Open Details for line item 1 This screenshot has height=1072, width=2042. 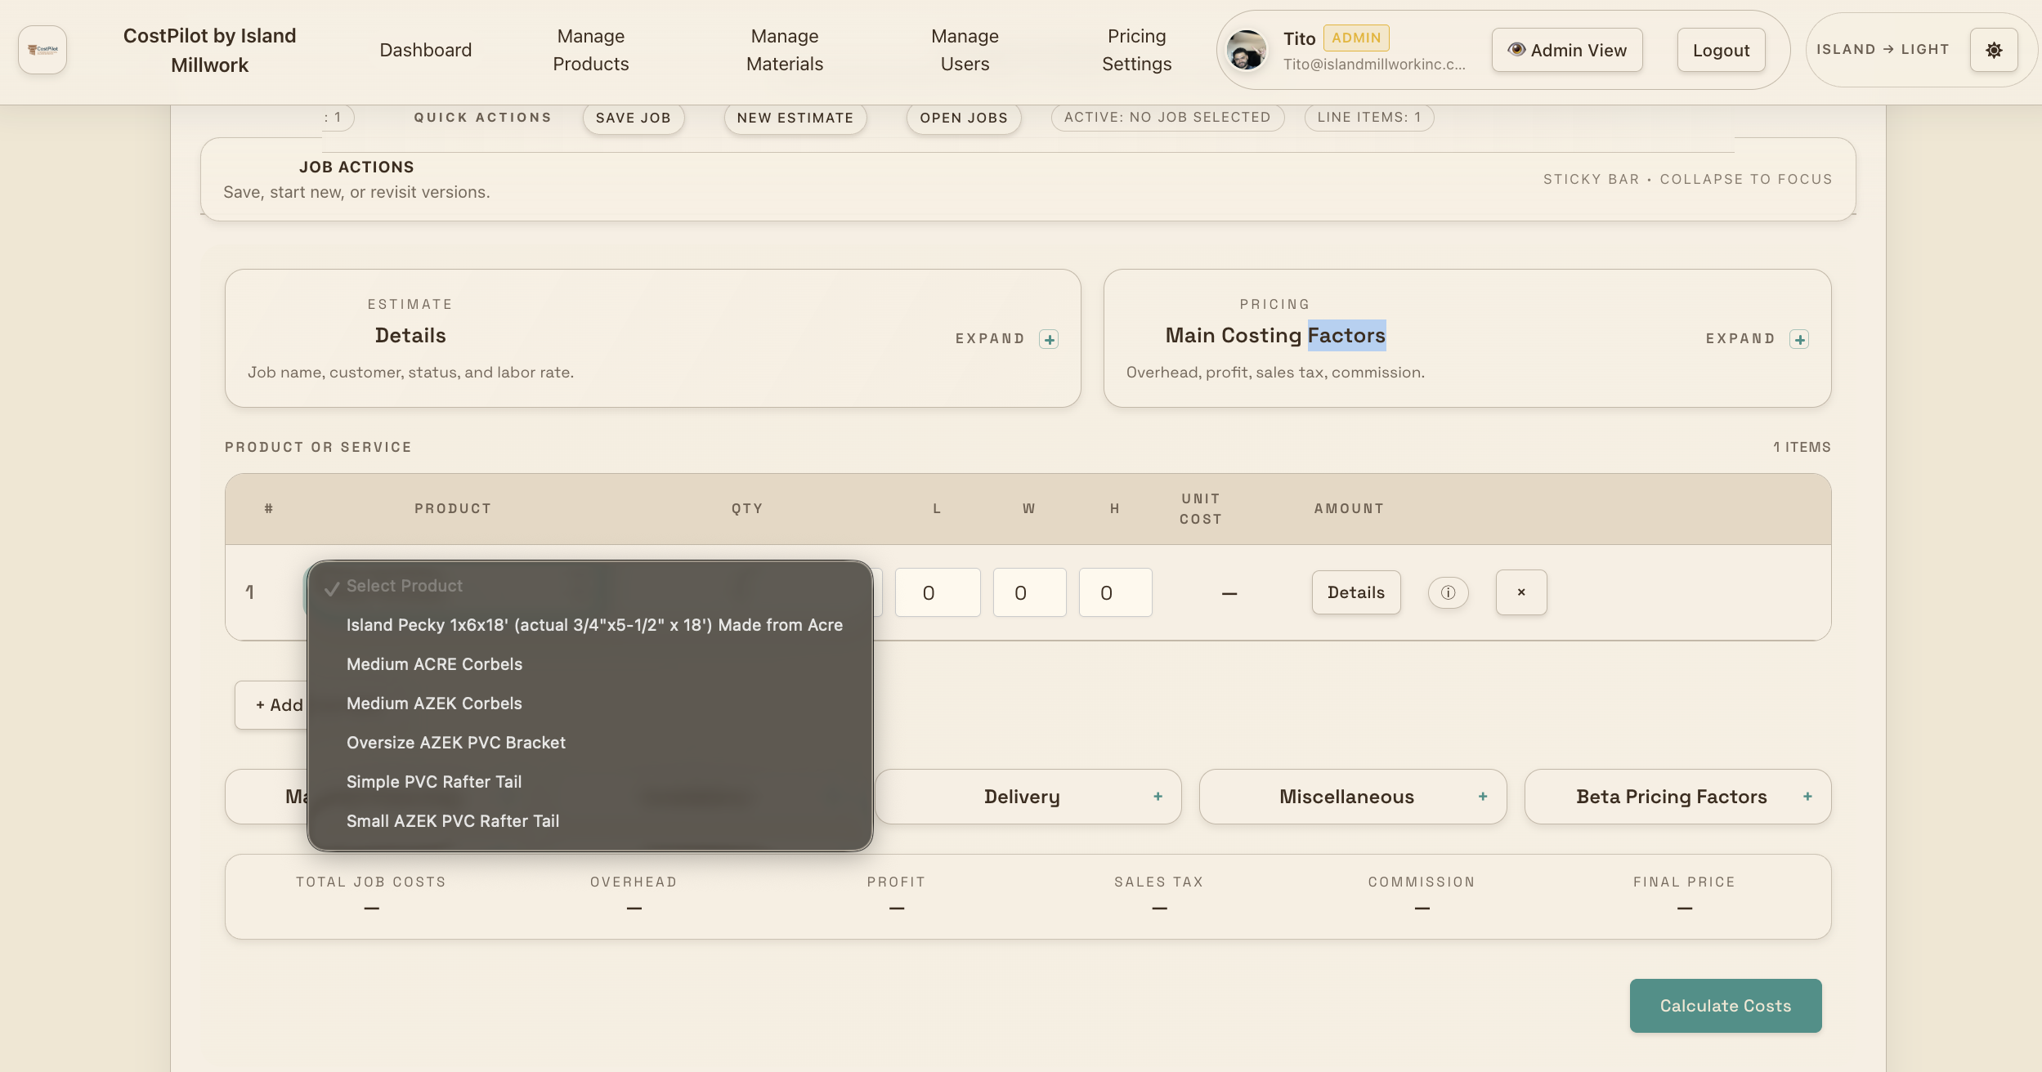1356,592
